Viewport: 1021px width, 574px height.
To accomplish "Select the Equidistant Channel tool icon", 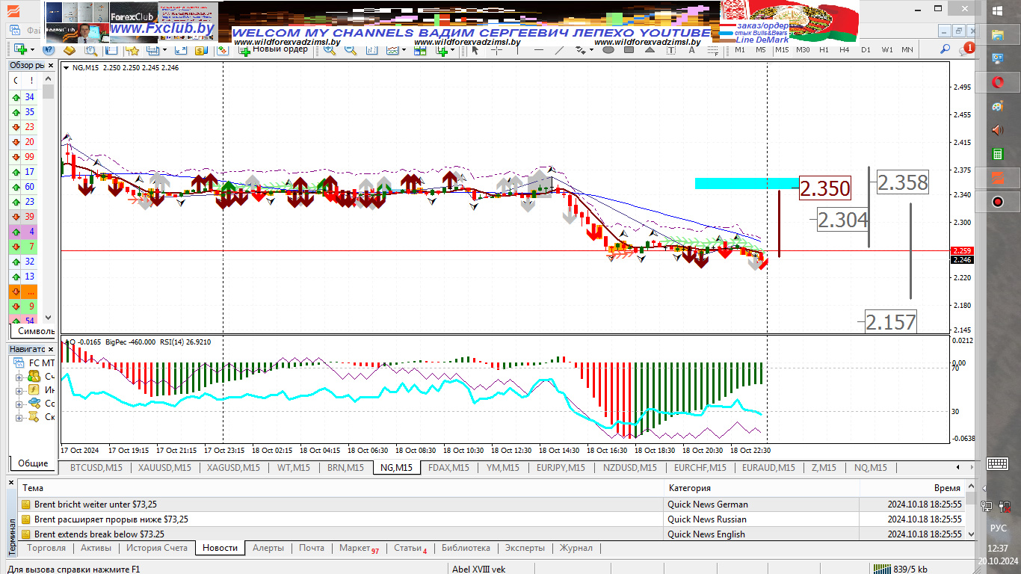I will pos(580,50).
